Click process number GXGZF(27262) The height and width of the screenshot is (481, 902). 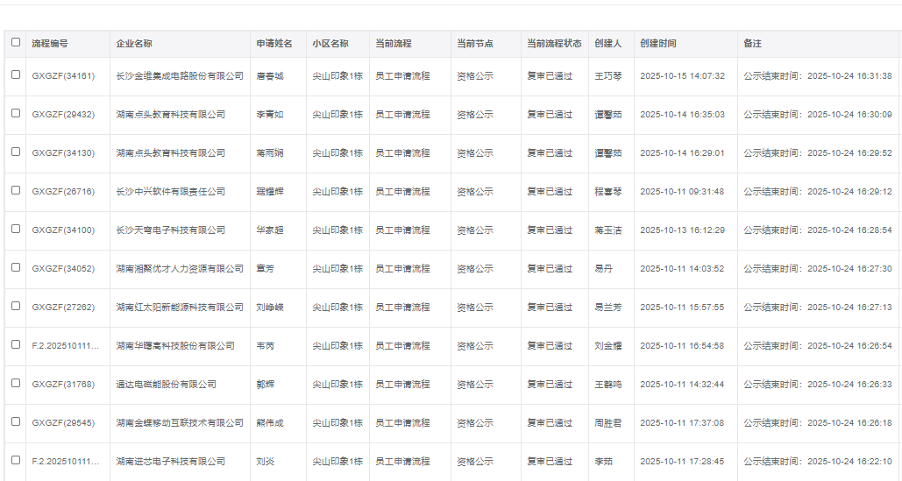coord(63,308)
